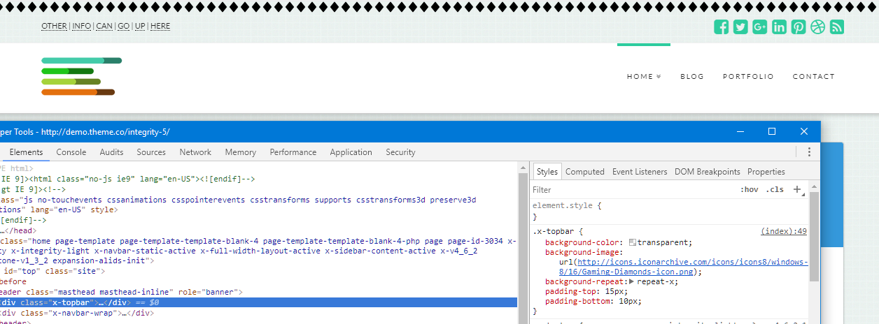
Task: Open the Facebook social icon
Action: (721, 27)
